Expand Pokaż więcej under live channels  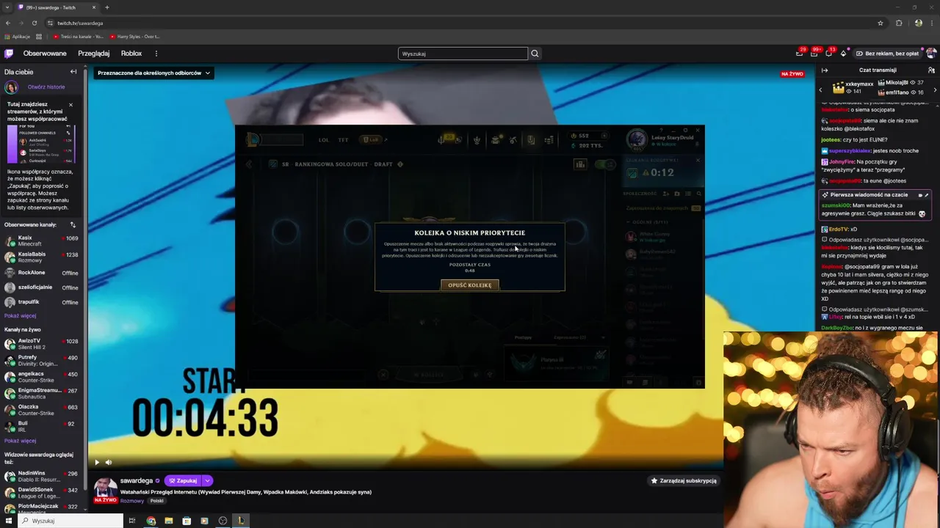point(20,441)
